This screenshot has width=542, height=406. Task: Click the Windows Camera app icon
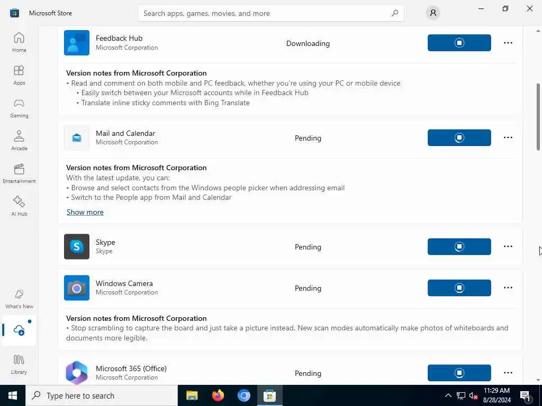click(x=77, y=288)
